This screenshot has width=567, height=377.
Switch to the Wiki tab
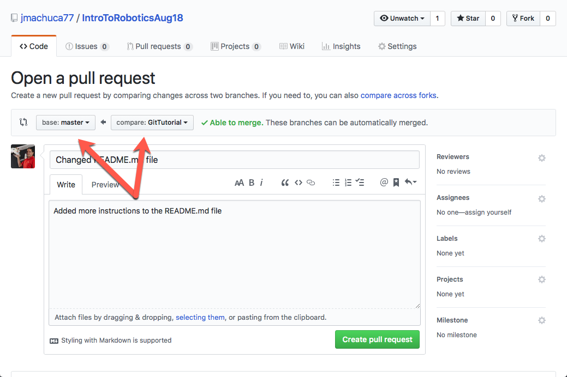tap(292, 46)
